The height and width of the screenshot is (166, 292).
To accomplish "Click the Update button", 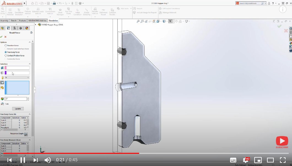I will pyautogui.click(x=18, y=108).
